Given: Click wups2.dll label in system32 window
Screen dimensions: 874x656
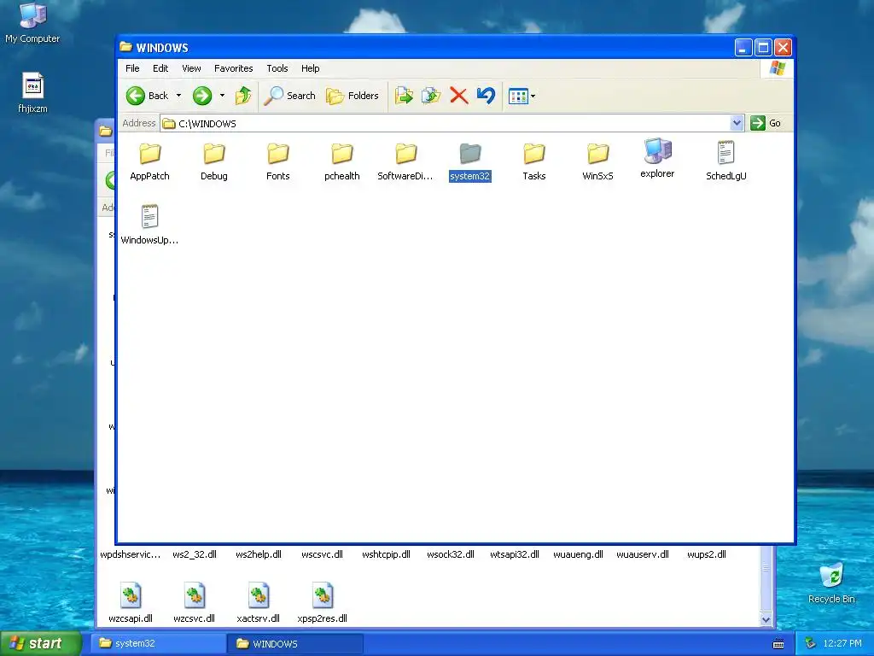Looking at the screenshot, I should point(706,554).
